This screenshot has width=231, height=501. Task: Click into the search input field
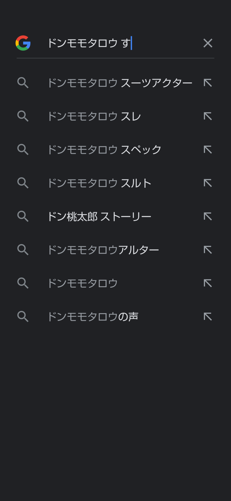click(120, 43)
